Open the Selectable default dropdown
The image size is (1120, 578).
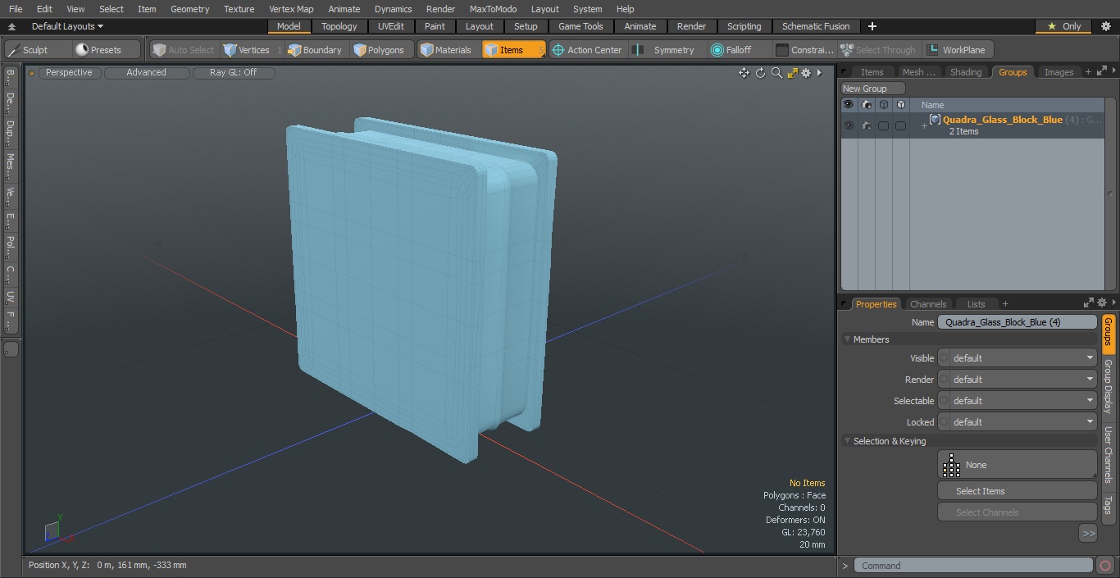(x=1017, y=401)
